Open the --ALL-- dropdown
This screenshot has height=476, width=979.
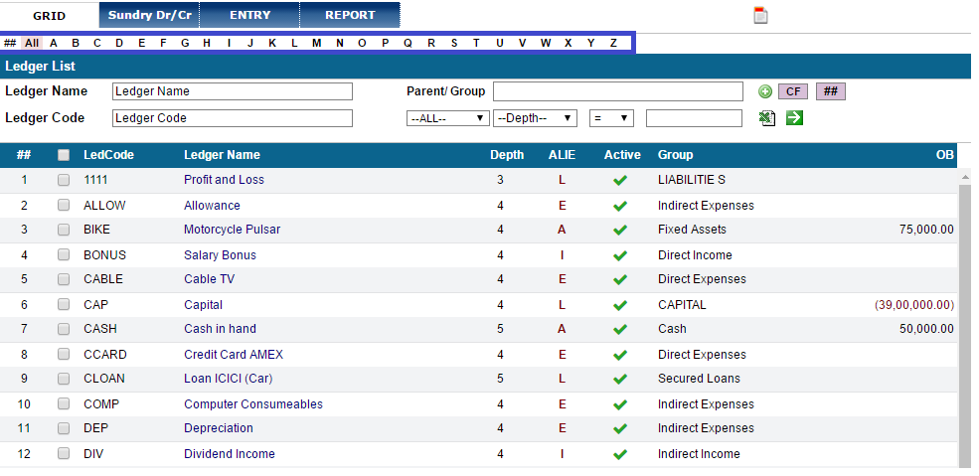point(447,118)
